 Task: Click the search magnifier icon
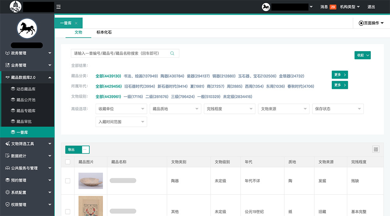pos(172,53)
